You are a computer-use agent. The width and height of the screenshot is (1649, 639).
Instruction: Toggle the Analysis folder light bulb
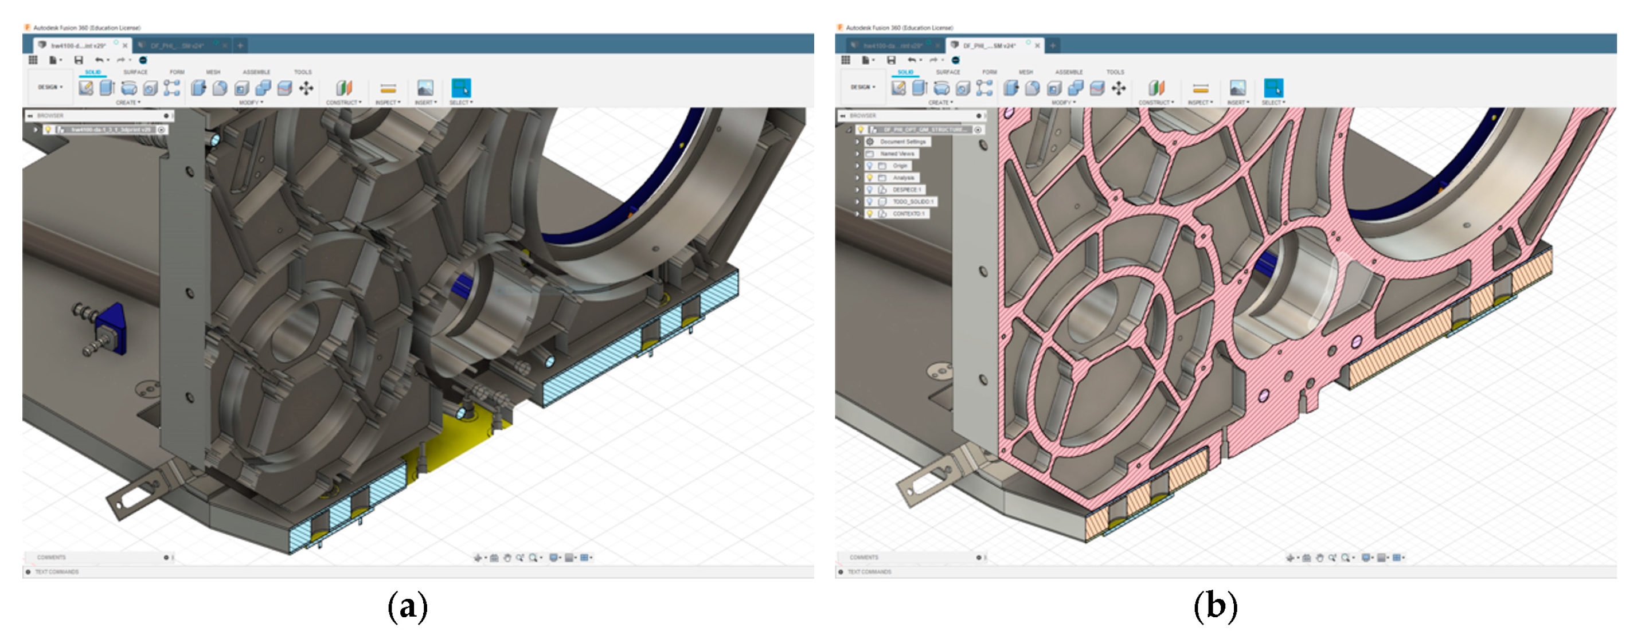pyautogui.click(x=869, y=178)
